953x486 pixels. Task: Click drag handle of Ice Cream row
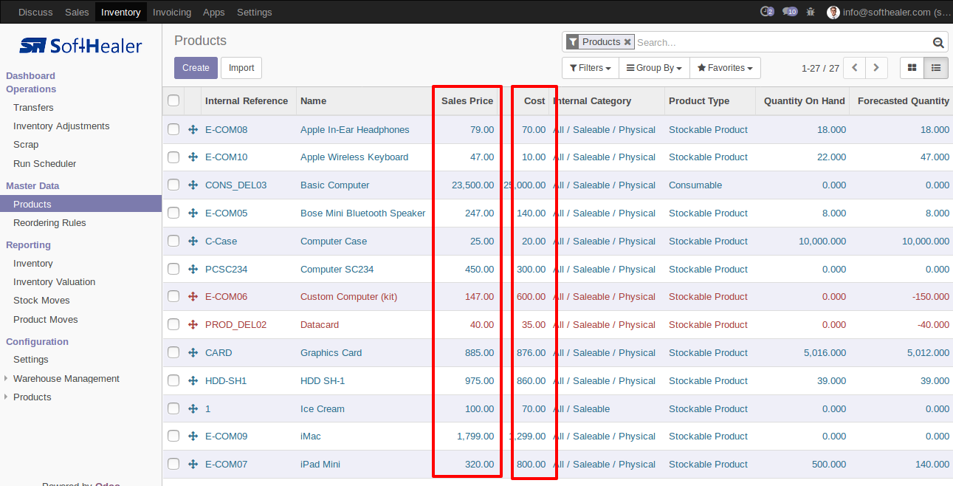point(193,409)
